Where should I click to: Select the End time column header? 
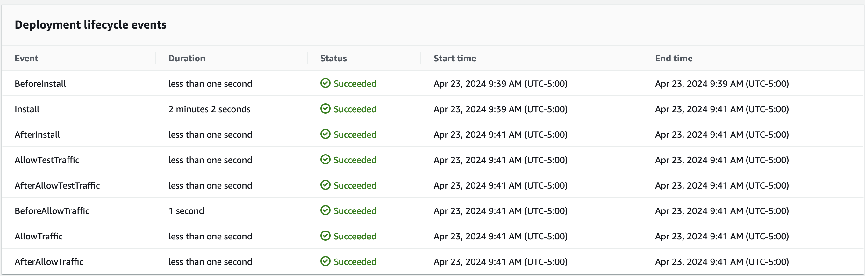pyautogui.click(x=674, y=59)
